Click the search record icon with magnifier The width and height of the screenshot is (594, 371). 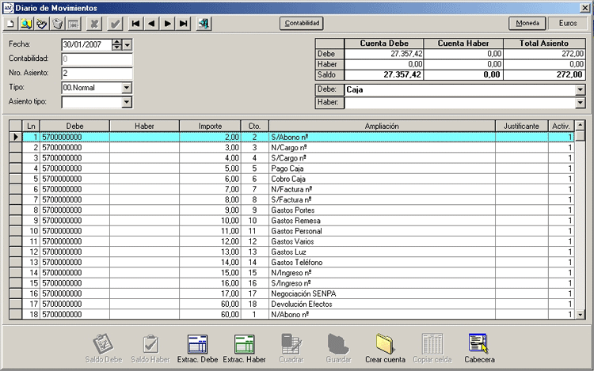[x=27, y=24]
